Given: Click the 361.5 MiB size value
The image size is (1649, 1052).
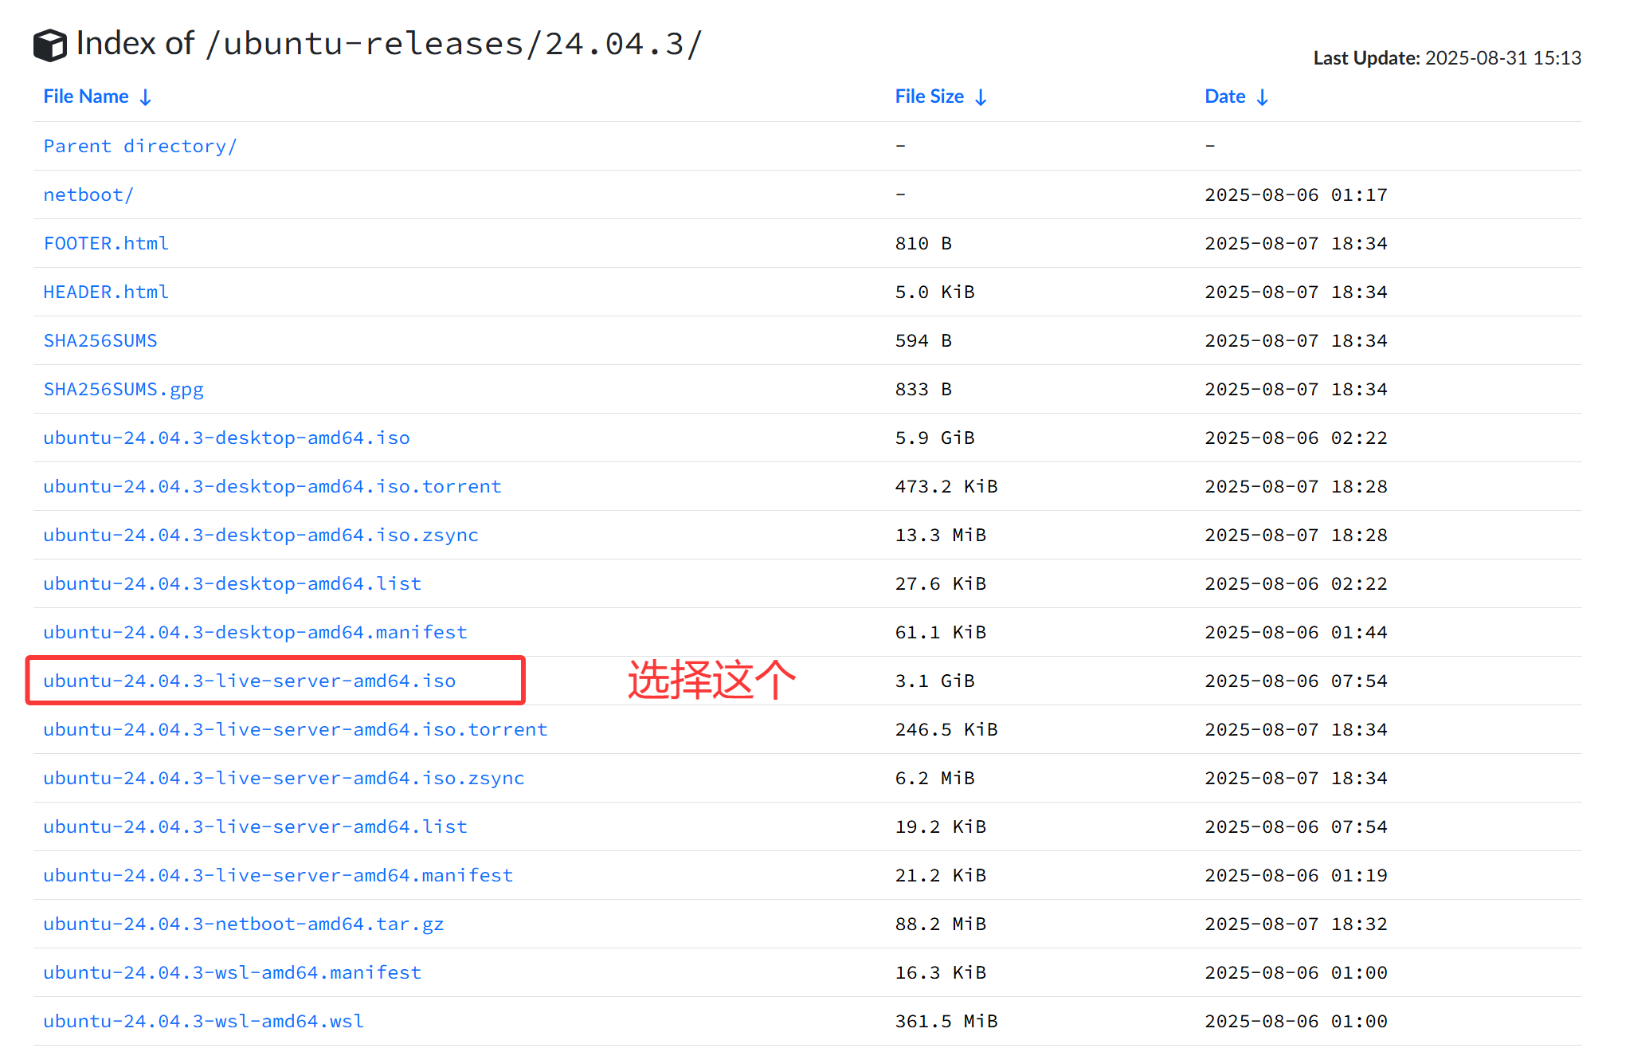Looking at the screenshot, I should [946, 1021].
